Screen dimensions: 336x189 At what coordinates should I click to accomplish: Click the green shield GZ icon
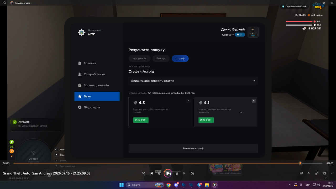(x=12, y=142)
